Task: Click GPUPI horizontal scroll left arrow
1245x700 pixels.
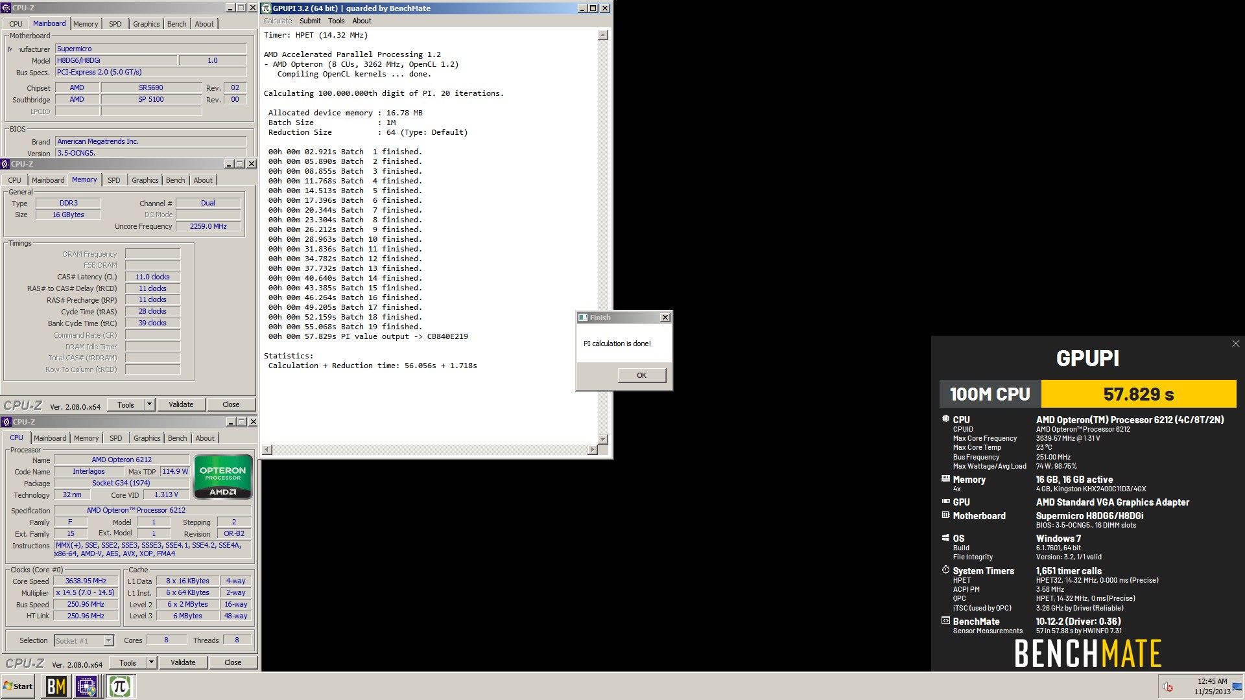Action: click(x=267, y=449)
